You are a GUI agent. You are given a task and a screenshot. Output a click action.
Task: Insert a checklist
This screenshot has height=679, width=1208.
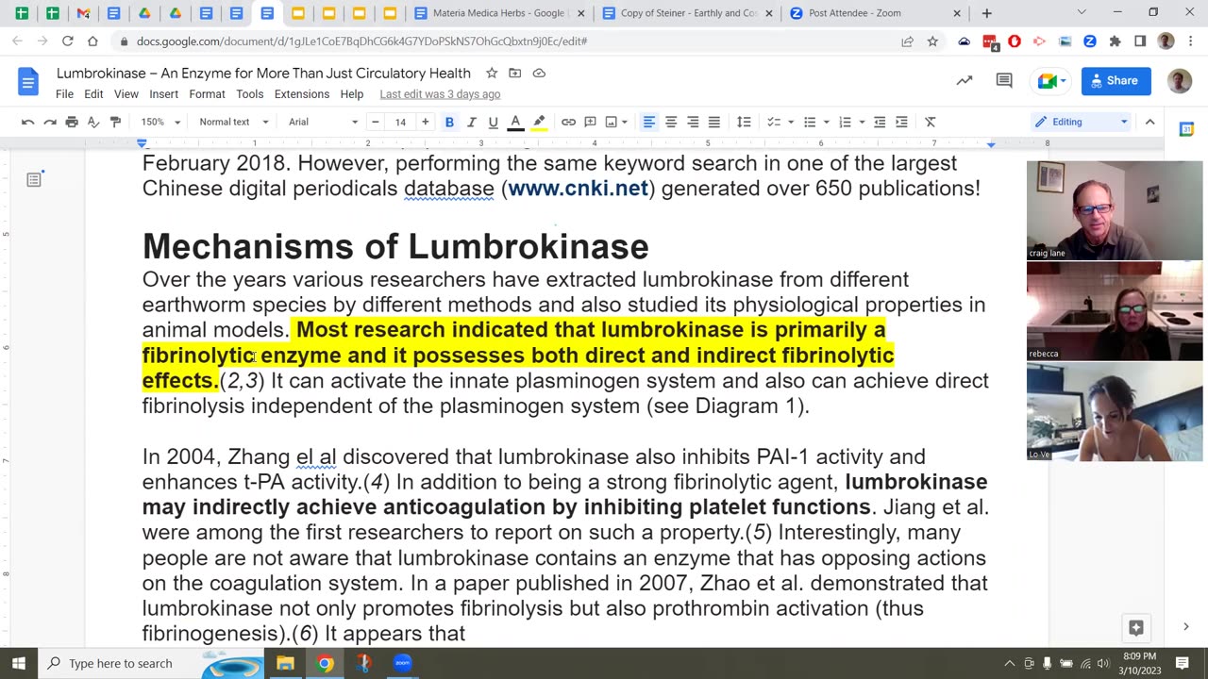point(774,122)
